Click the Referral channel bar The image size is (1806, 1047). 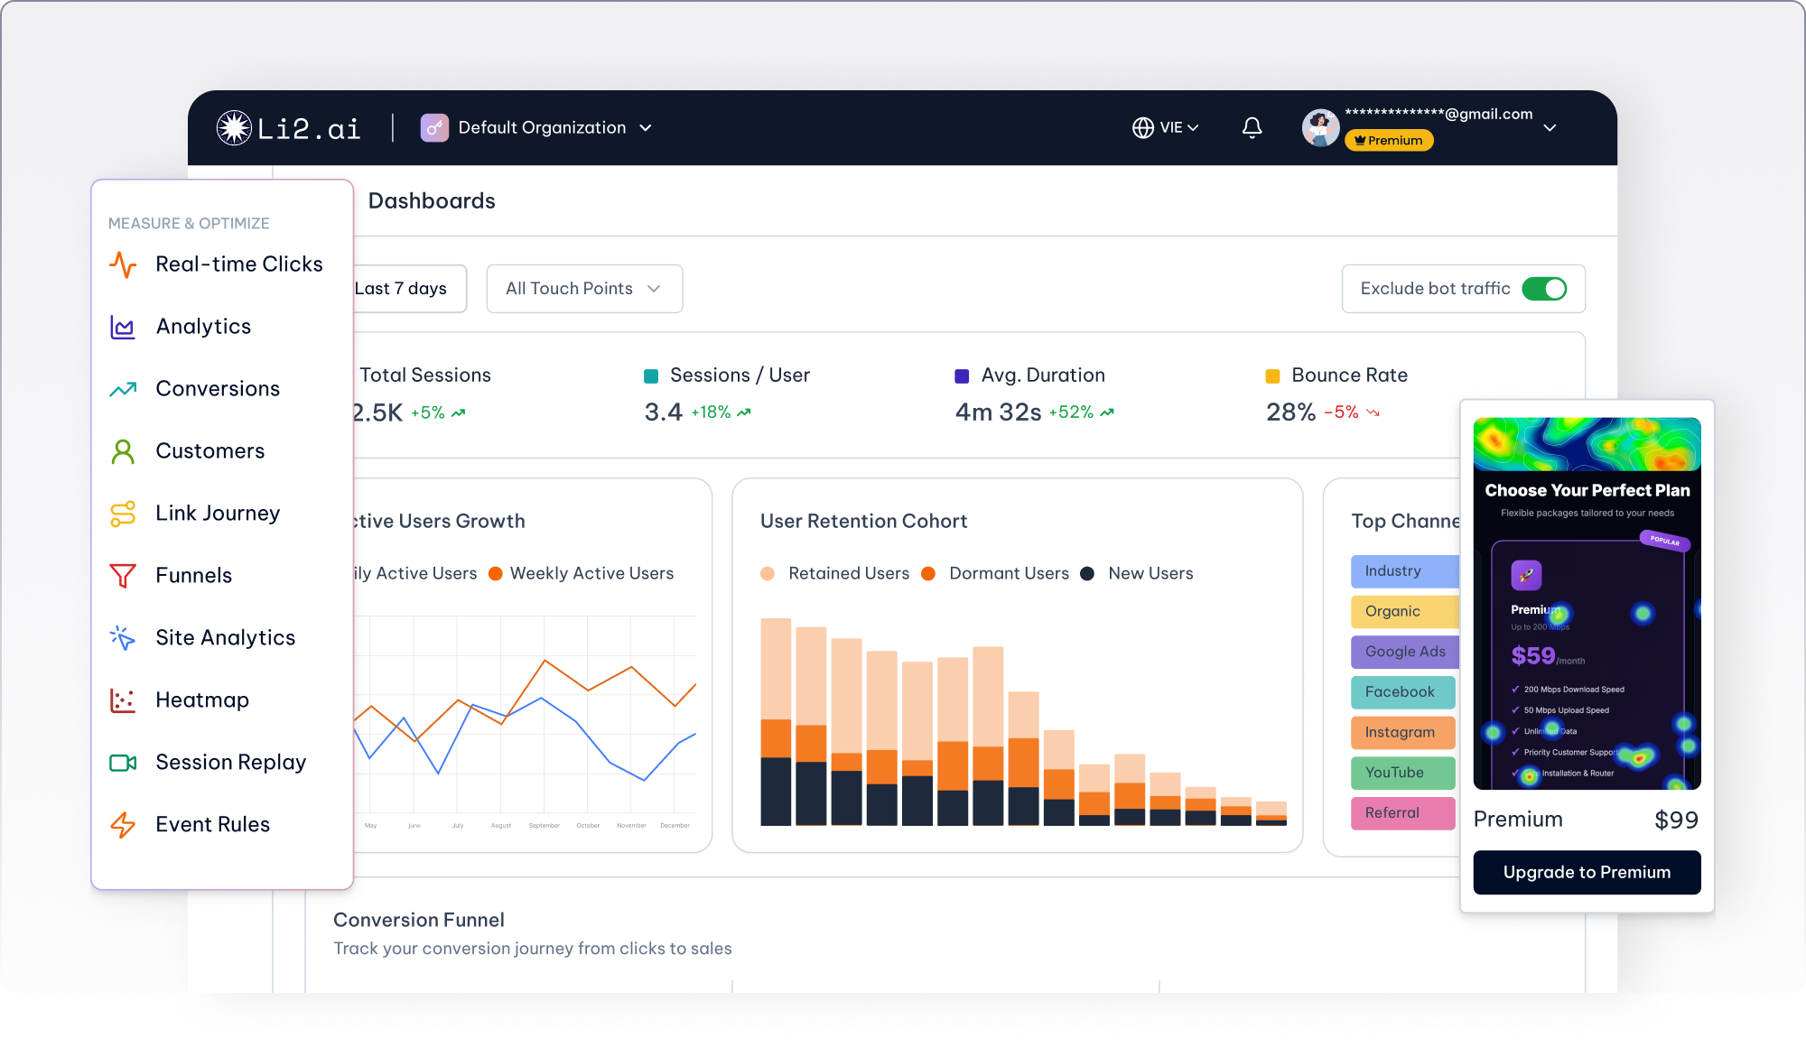point(1403,813)
